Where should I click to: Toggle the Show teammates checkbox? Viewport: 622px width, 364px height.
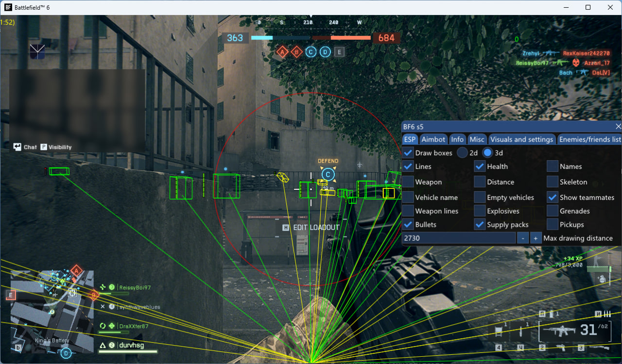tap(553, 198)
